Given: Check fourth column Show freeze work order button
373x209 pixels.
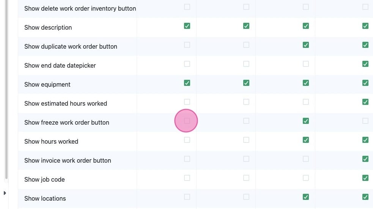Looking at the screenshot, I should coord(365,121).
